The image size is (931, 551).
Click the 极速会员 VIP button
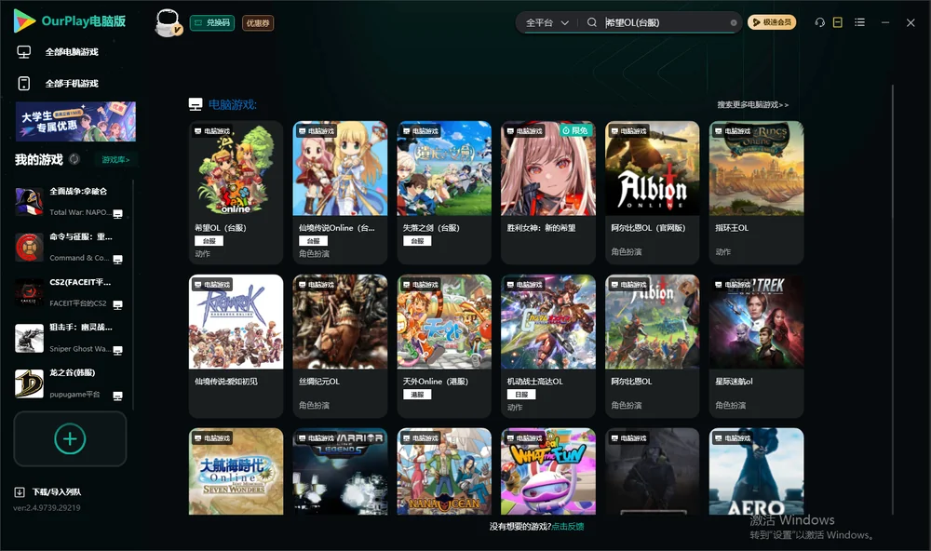click(x=771, y=22)
